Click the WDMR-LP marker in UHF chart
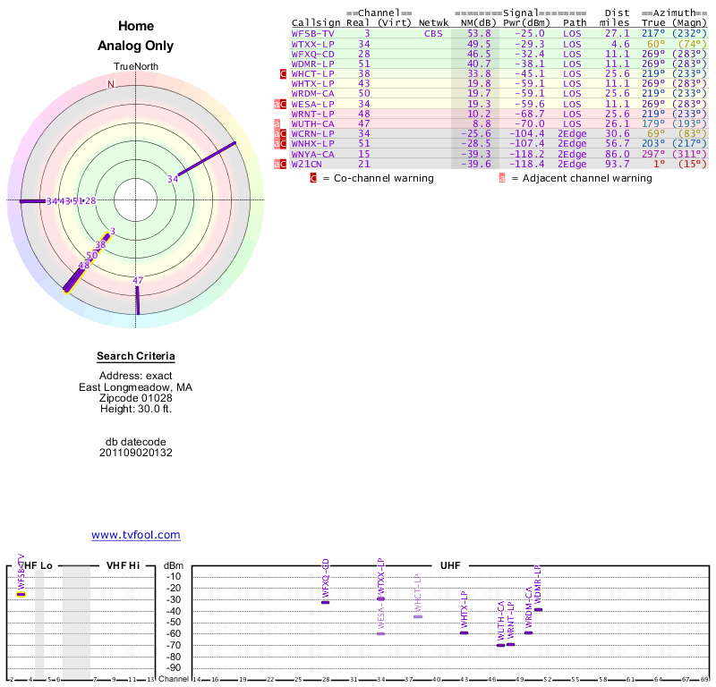The height and width of the screenshot is (687, 716). coord(539,609)
